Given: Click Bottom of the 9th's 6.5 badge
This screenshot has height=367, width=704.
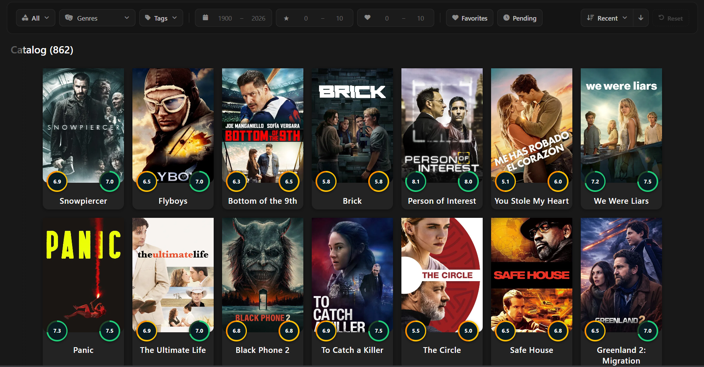Looking at the screenshot, I should point(289,182).
